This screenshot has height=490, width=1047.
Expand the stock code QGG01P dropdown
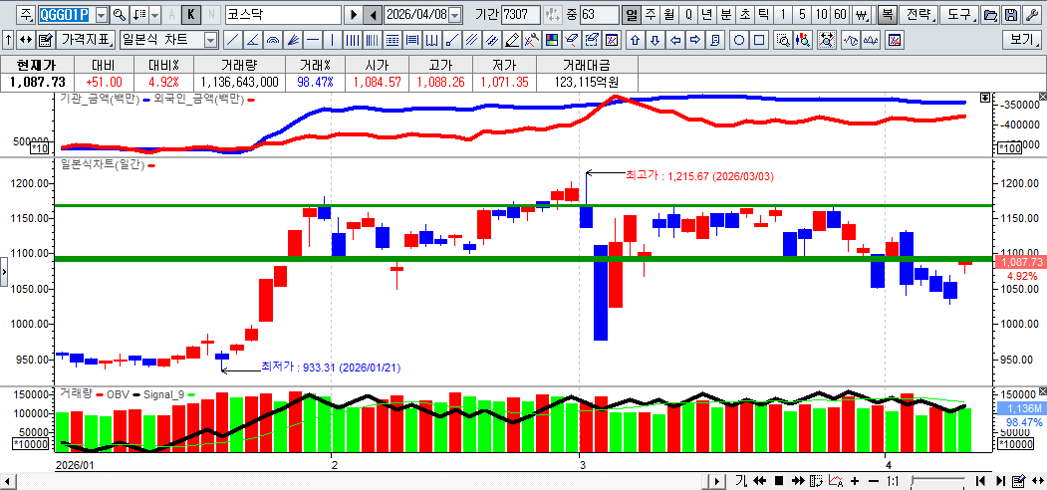click(100, 15)
